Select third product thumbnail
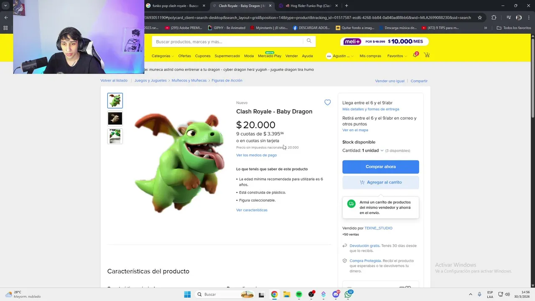 [x=115, y=136]
